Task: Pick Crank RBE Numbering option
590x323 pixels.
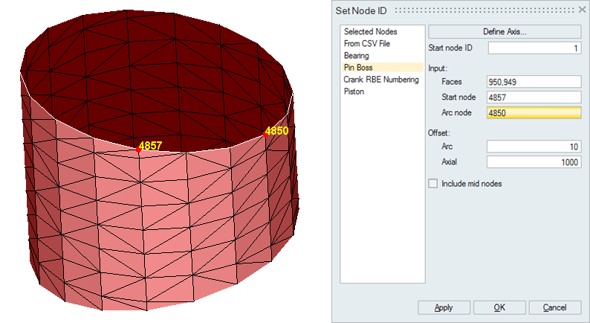Action: [x=381, y=80]
